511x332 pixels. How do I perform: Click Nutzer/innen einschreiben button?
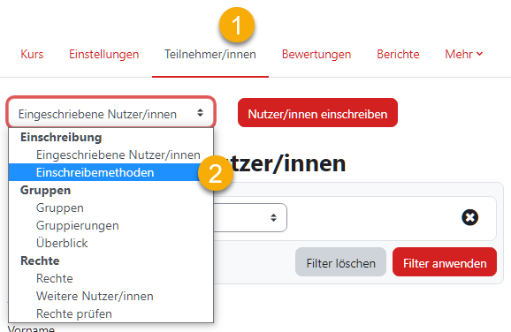pyautogui.click(x=317, y=113)
